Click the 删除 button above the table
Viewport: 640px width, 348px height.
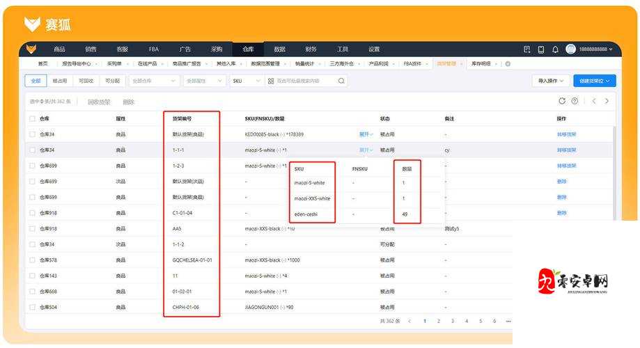pos(129,102)
